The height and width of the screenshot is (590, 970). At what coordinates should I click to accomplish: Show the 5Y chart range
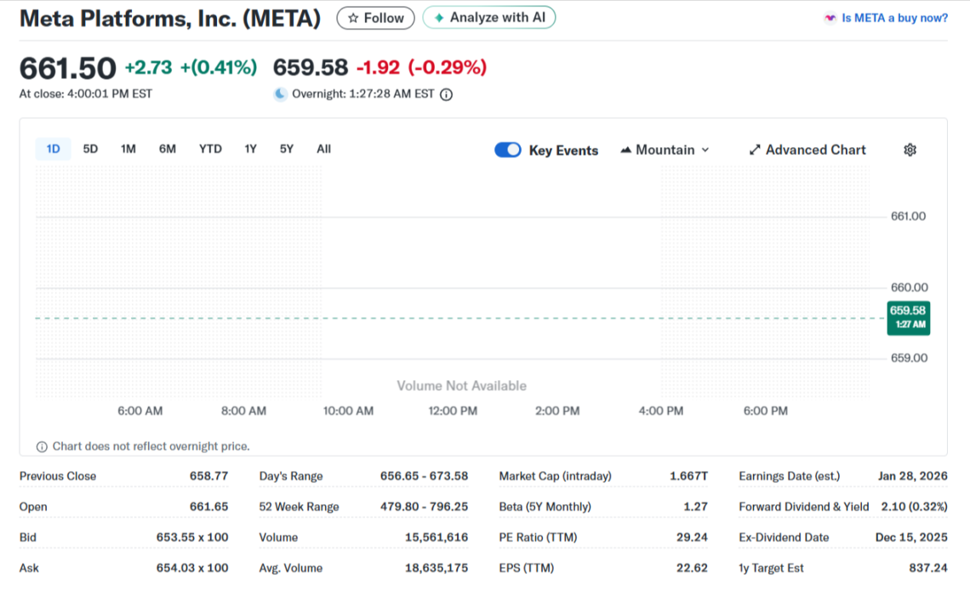pos(287,149)
